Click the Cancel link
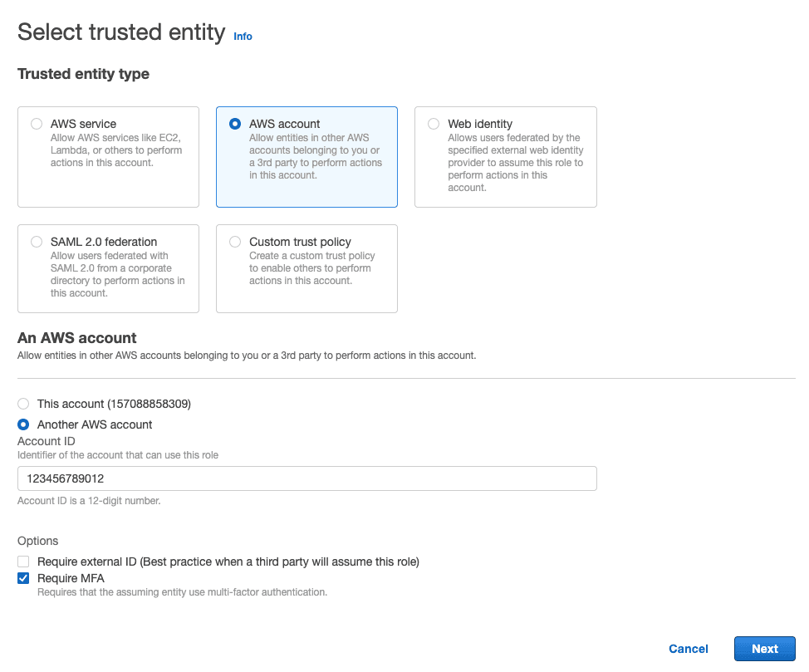809x672 pixels. click(x=689, y=649)
